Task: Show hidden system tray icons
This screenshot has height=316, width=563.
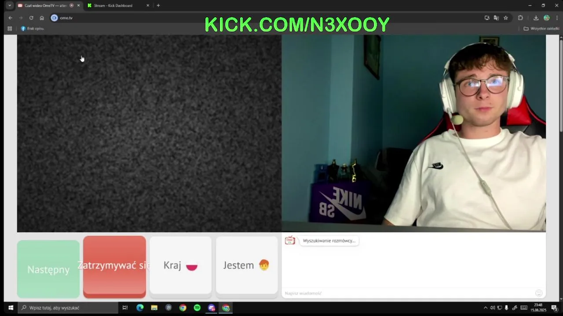Action: click(486, 308)
